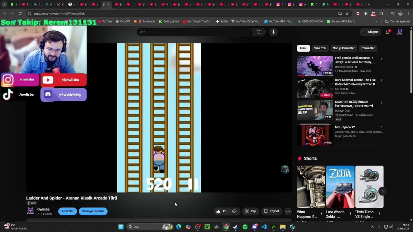Image resolution: width=413 pixels, height=232 pixels.
Task: Open the browser tab search dropdown
Action: pos(4,4)
